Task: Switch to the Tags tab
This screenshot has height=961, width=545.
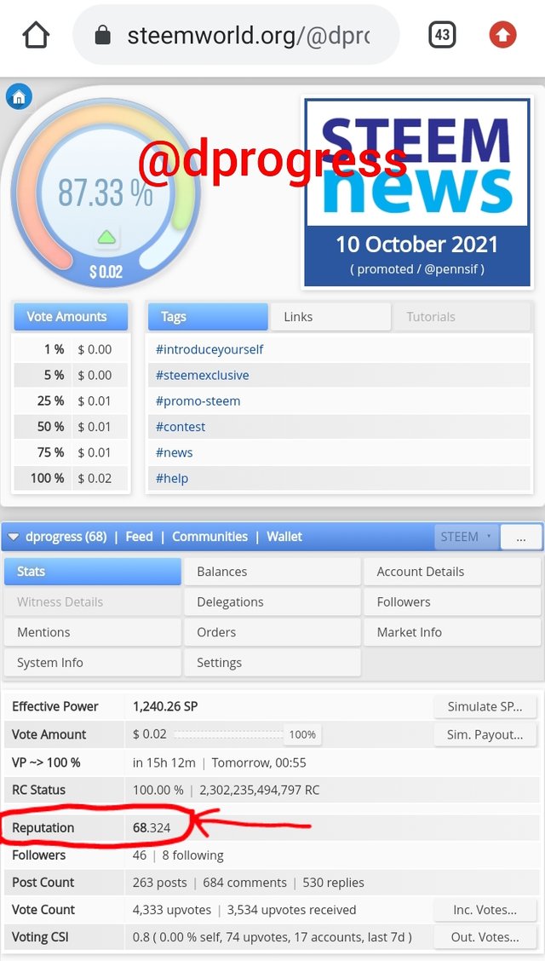Action: tap(208, 317)
